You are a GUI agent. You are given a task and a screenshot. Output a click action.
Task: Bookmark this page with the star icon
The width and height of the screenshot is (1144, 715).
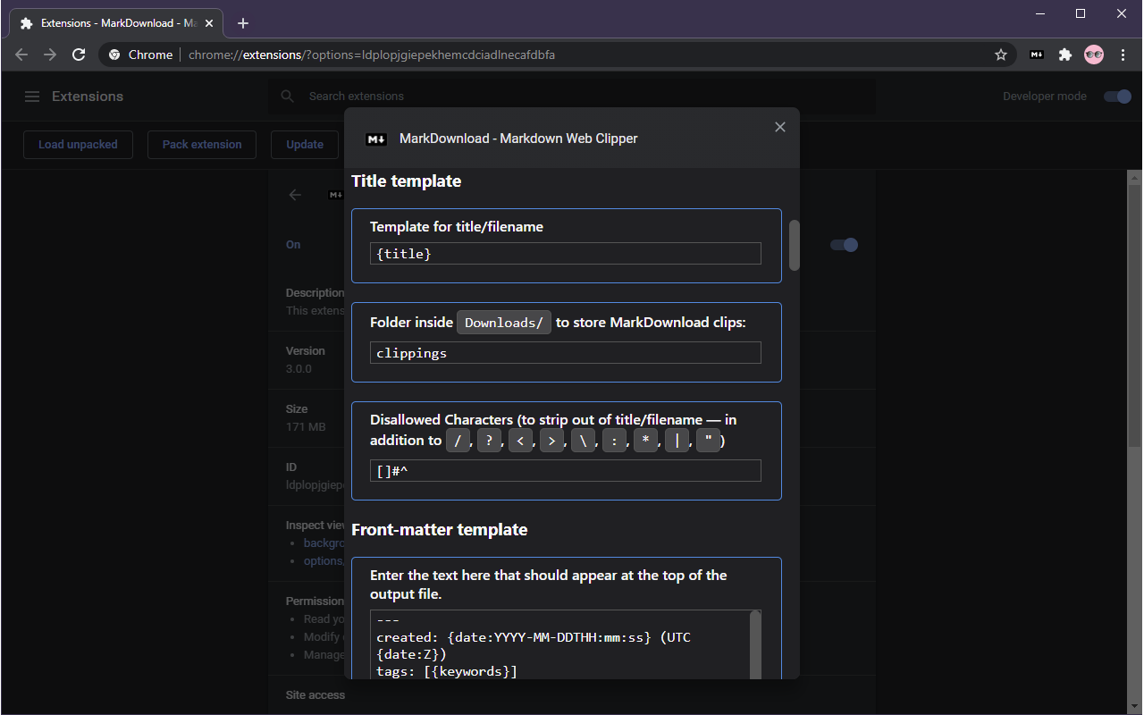[x=1000, y=55]
